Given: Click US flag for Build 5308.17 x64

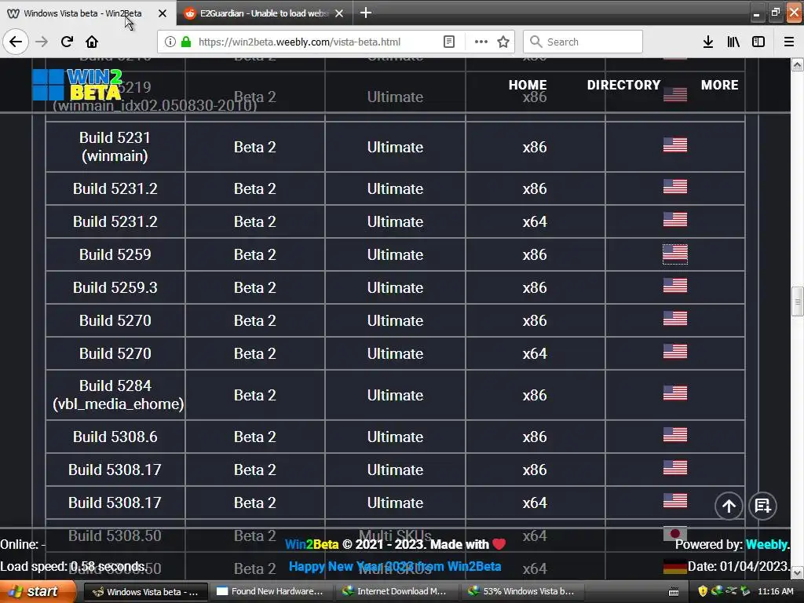Looking at the screenshot, I should [674, 500].
